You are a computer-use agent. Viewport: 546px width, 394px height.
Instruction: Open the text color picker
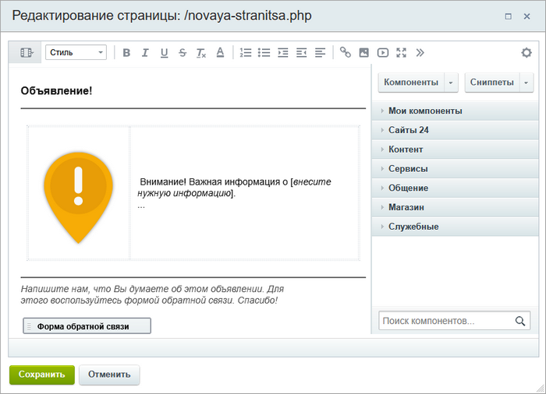220,53
